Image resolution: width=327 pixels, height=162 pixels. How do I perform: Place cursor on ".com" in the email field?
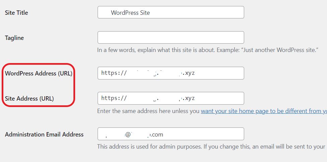[x=157, y=135]
